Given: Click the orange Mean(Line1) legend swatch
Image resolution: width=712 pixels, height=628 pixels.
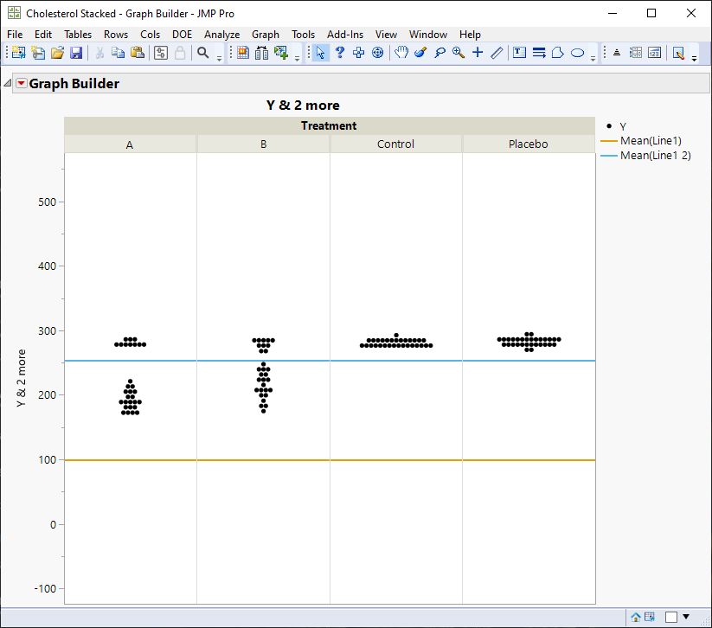Looking at the screenshot, I should (608, 141).
